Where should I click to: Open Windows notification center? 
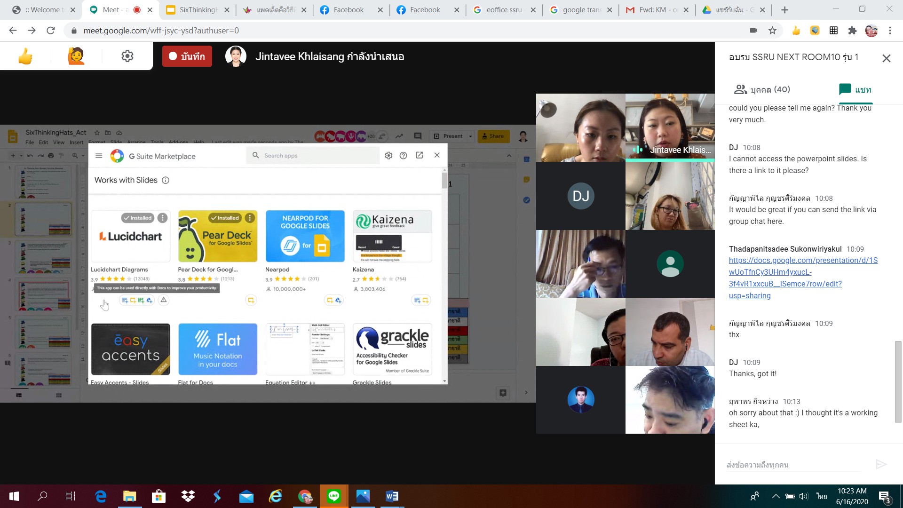[x=884, y=497]
